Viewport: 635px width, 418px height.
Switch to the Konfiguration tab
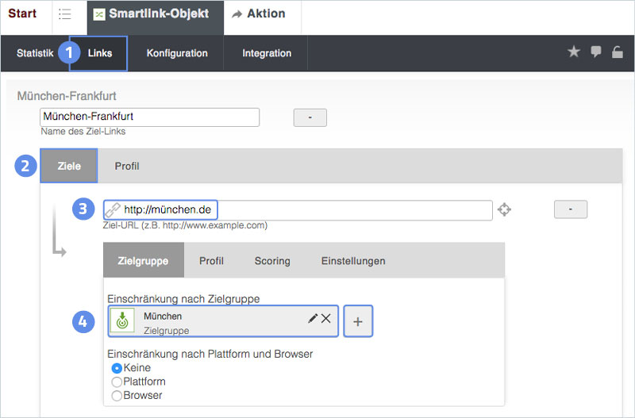click(177, 53)
